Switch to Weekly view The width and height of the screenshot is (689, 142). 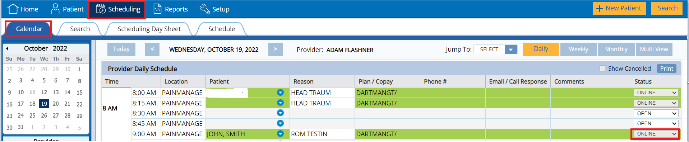click(578, 49)
